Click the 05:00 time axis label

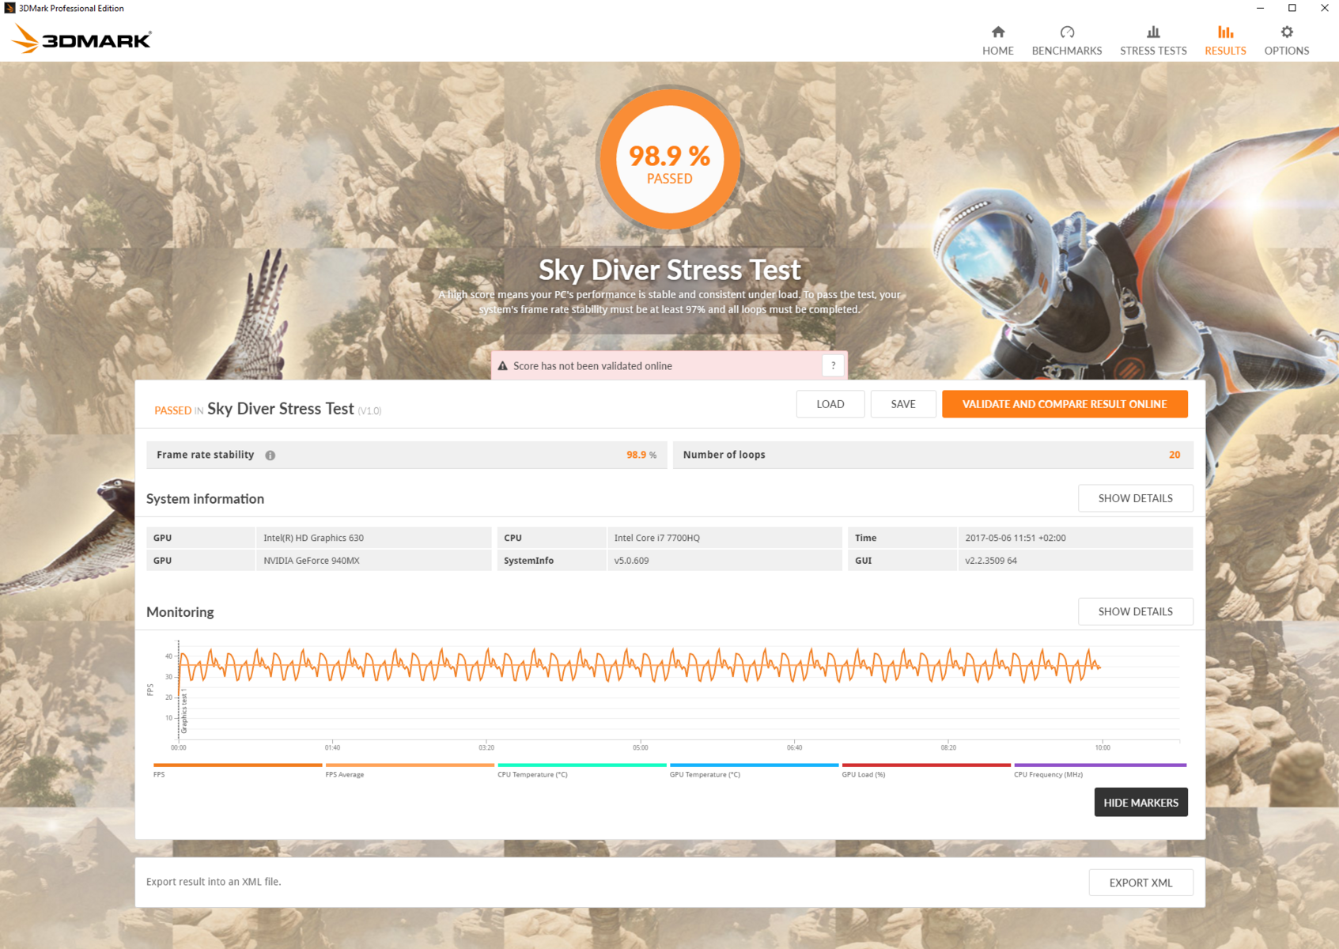pyautogui.click(x=641, y=747)
